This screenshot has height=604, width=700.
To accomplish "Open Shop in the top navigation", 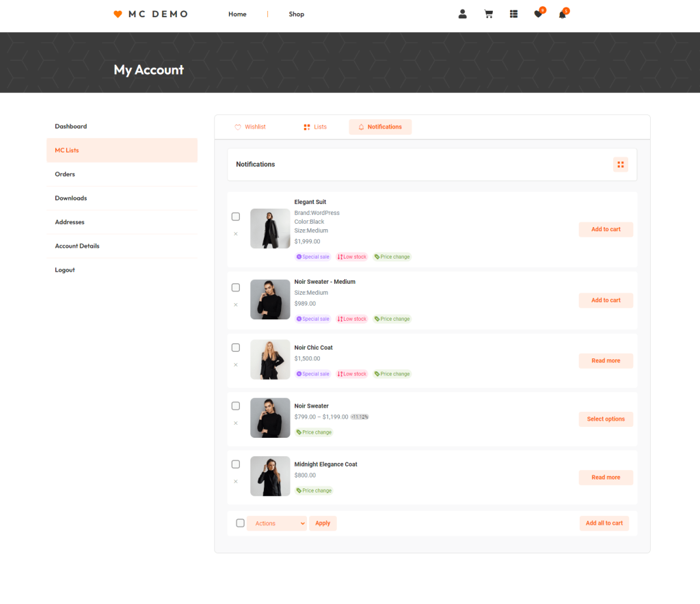I will point(297,14).
